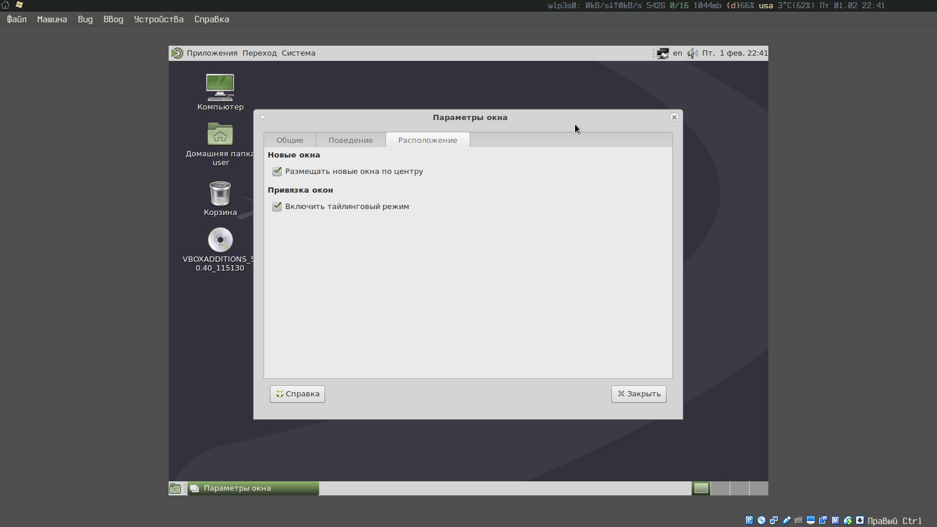Click VirtualBox network adapters status icon
The image size is (937, 527).
[774, 521]
